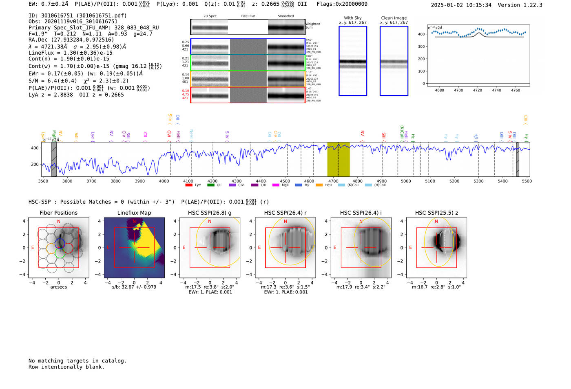
Task: Click the blue fiber circle in Fiber Positions
Action: pyautogui.click(x=60, y=243)
